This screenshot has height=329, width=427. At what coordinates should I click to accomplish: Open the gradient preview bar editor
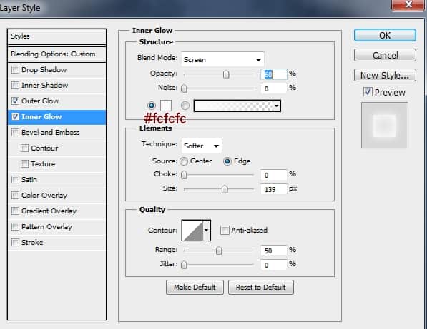pos(233,106)
